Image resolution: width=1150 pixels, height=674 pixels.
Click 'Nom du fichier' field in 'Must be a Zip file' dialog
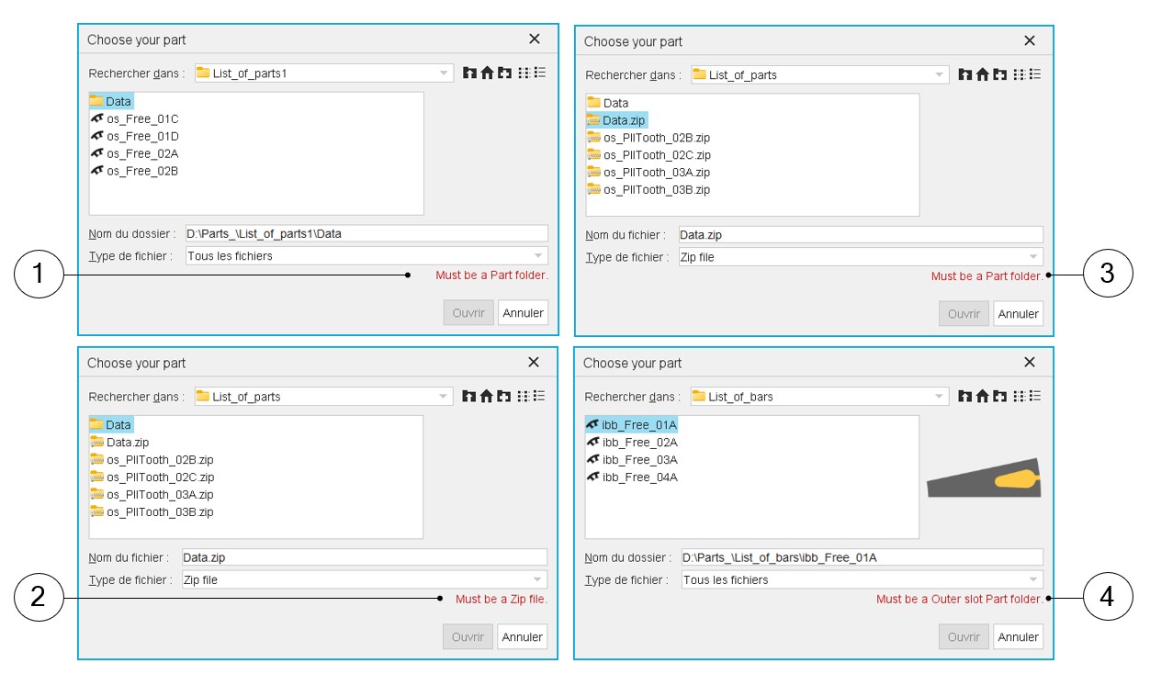364,557
